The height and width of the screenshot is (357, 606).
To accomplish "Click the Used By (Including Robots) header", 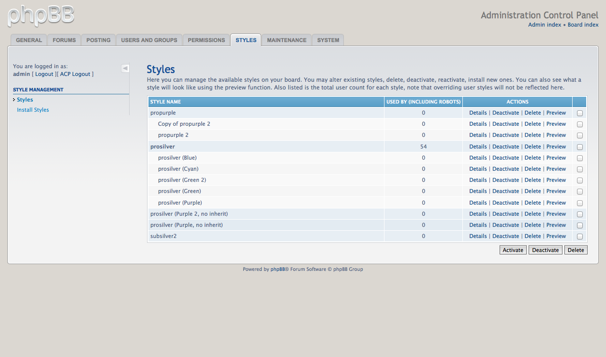I will 424,102.
